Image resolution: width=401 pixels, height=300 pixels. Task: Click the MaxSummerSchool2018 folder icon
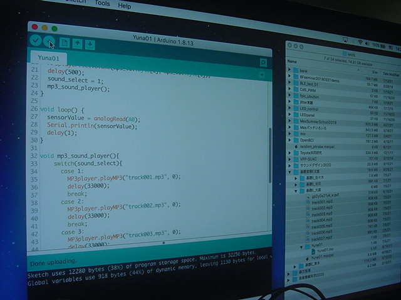[x=296, y=121]
